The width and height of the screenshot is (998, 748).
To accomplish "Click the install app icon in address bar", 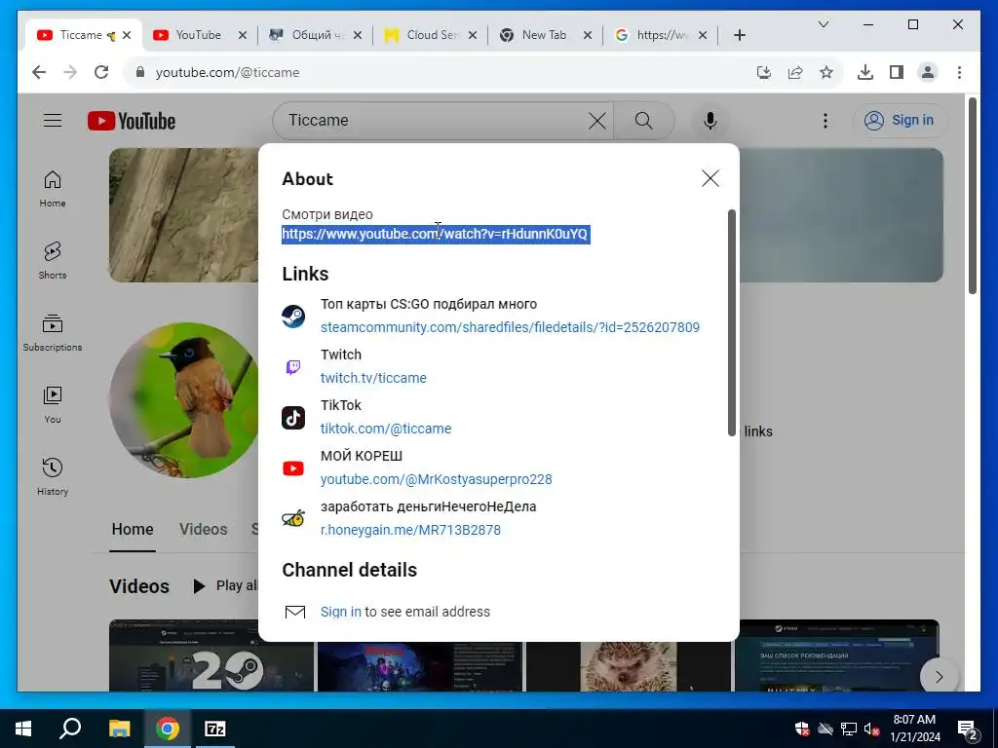I will 764,72.
